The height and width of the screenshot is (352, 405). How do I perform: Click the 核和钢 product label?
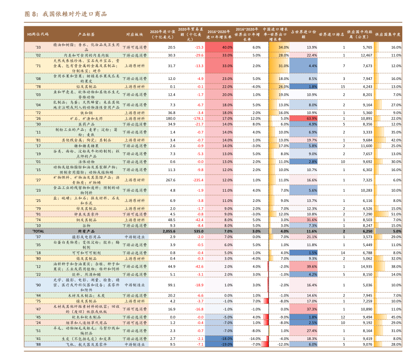86,113
